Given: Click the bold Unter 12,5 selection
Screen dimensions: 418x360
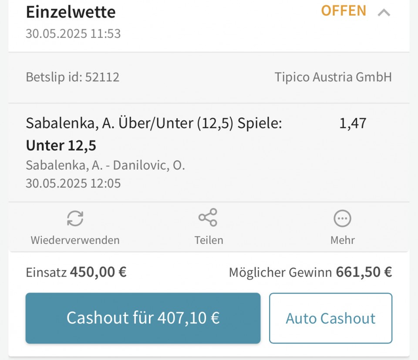Looking at the screenshot, I should (x=61, y=146).
